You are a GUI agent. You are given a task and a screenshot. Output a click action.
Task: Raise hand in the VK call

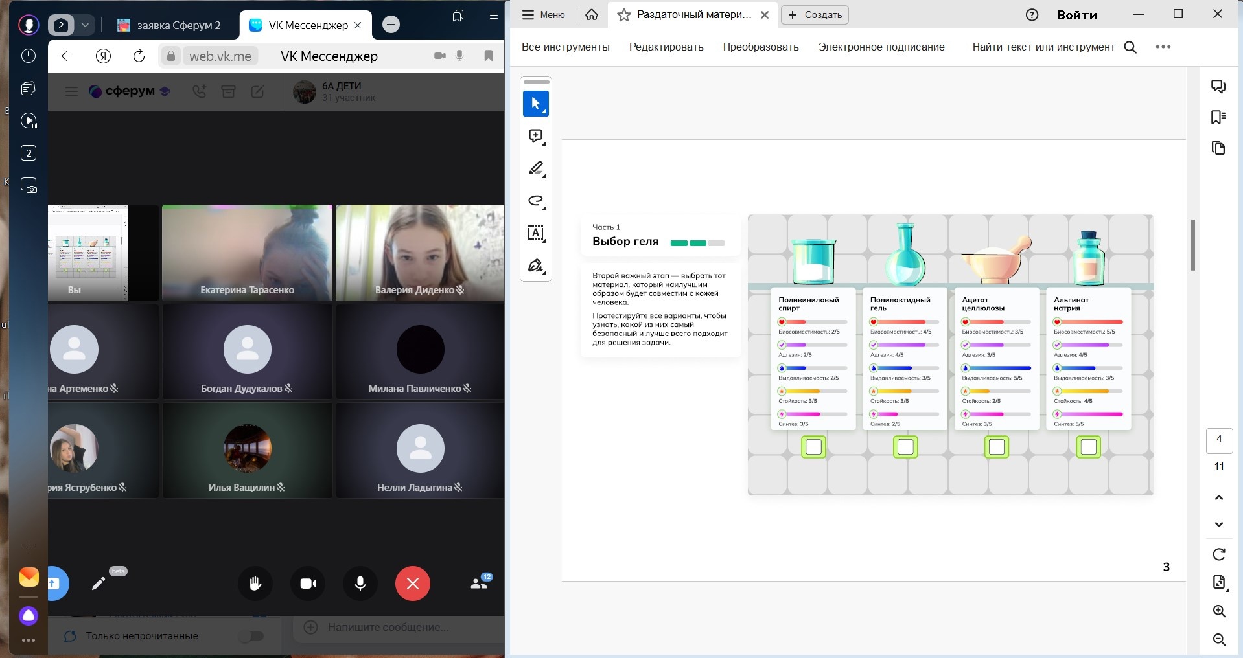255,584
